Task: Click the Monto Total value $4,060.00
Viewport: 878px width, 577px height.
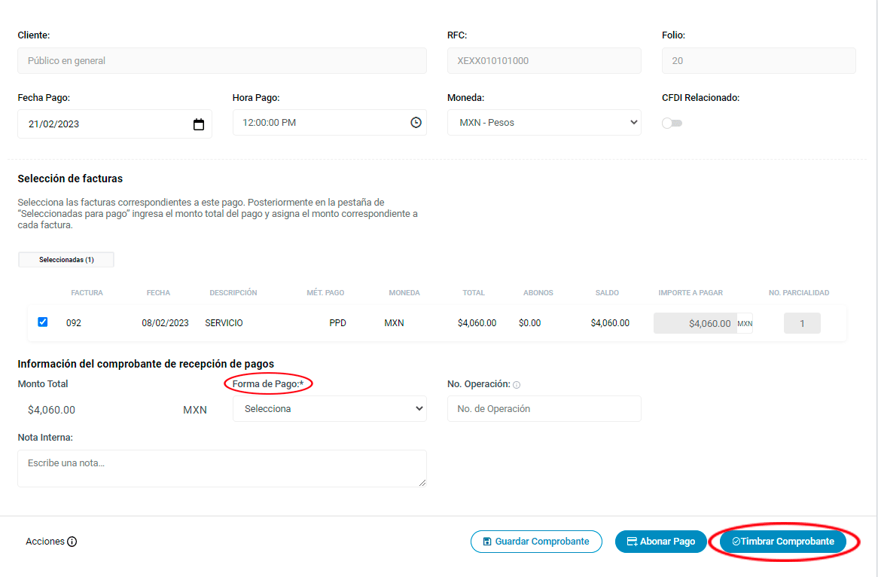Action: pos(51,410)
